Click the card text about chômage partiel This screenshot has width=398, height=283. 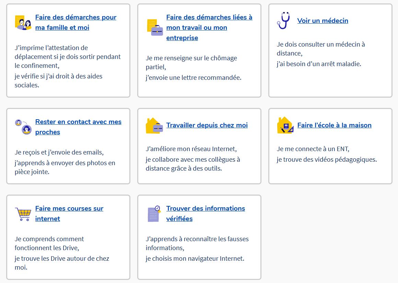point(191,58)
